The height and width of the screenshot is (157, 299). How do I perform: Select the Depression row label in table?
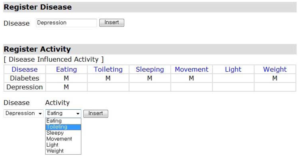25,87
